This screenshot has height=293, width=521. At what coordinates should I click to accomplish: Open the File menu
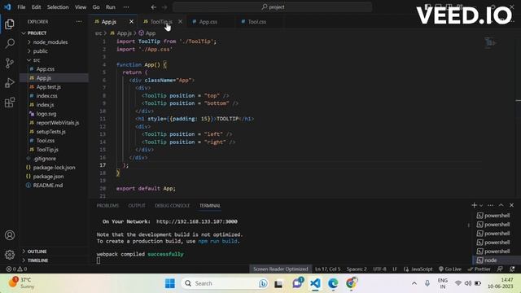(21, 7)
